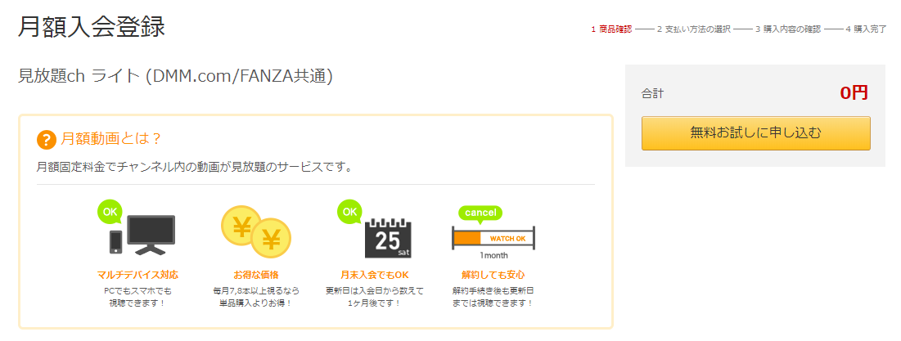Screen dimensions: 901x341
Task: Select step 3 購入内容の確認
Action: [x=788, y=29]
